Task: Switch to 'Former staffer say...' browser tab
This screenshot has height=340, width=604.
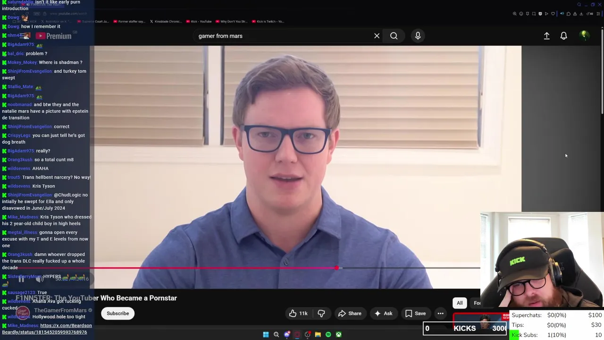Action: (129, 21)
